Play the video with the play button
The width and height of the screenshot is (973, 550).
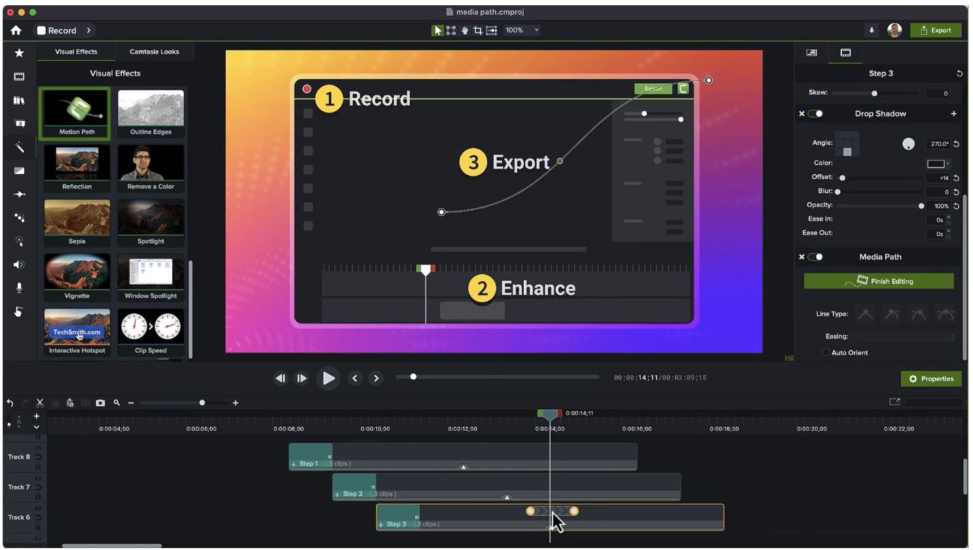click(x=328, y=378)
